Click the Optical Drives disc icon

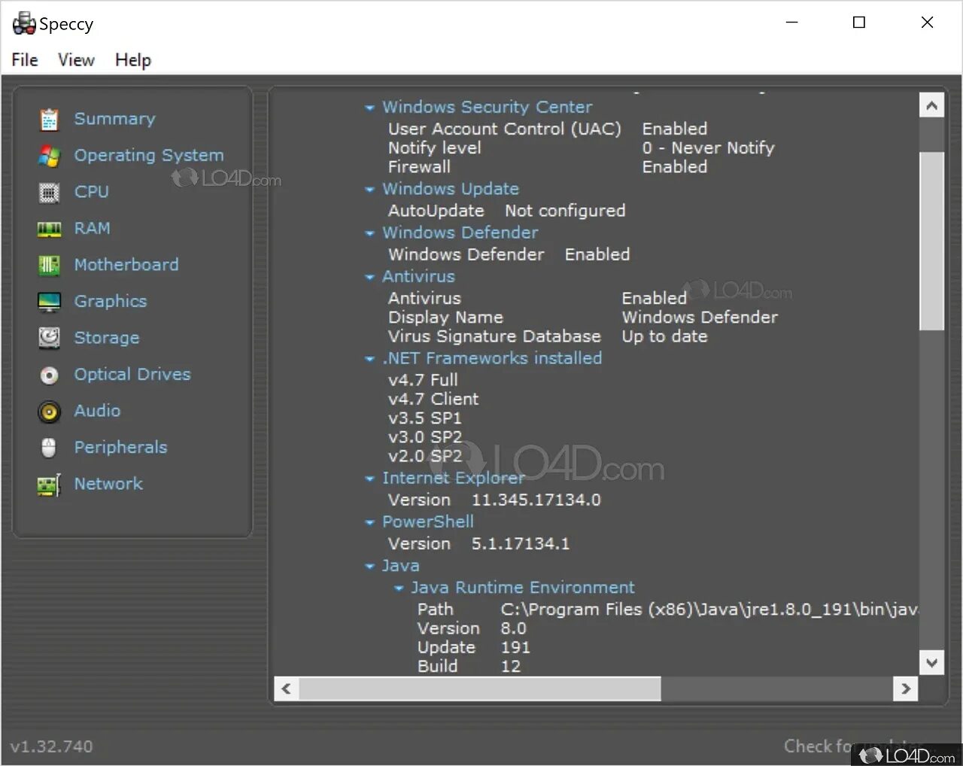[x=49, y=375]
